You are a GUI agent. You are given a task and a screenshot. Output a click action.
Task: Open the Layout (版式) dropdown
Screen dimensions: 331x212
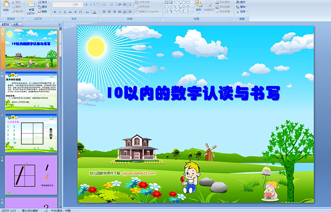pos(44,2)
